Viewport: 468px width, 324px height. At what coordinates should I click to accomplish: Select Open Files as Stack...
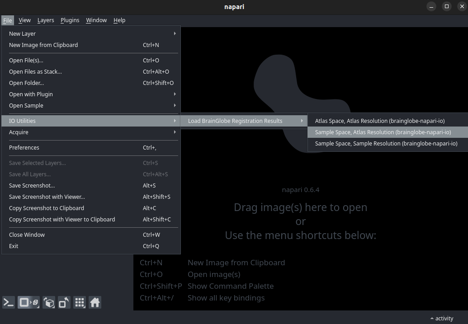coord(91,71)
